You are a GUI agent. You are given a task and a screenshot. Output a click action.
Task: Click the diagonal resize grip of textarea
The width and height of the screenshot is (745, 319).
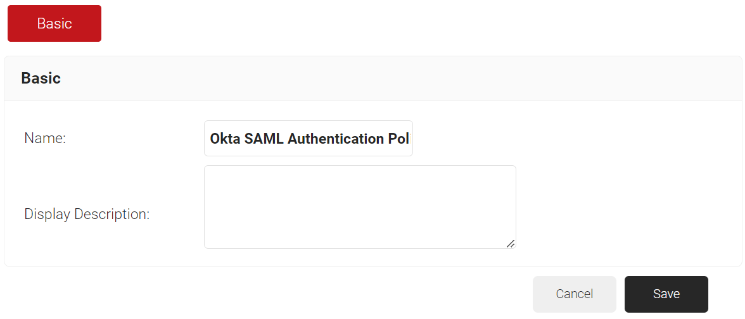tap(511, 243)
